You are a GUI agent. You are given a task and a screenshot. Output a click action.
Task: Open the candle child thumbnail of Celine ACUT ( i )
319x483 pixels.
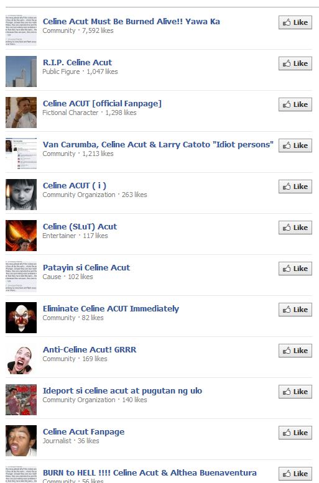21,195
